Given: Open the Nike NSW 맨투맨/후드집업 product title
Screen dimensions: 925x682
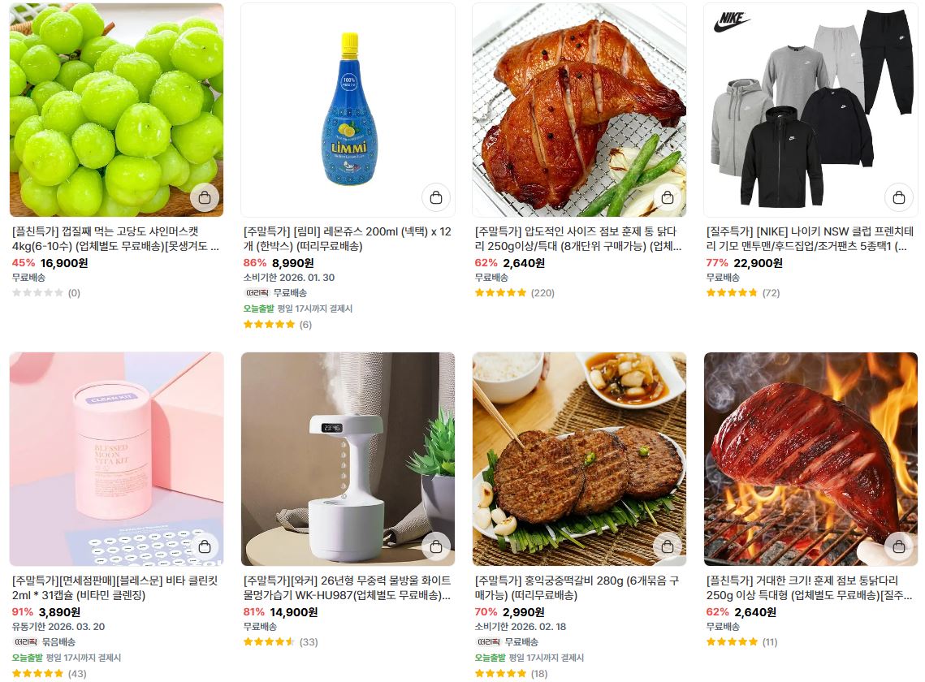Looking at the screenshot, I should (810, 239).
